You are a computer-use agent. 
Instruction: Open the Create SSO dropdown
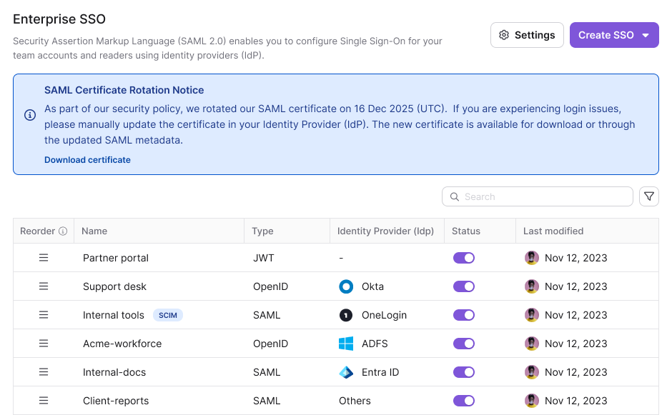[x=613, y=35]
